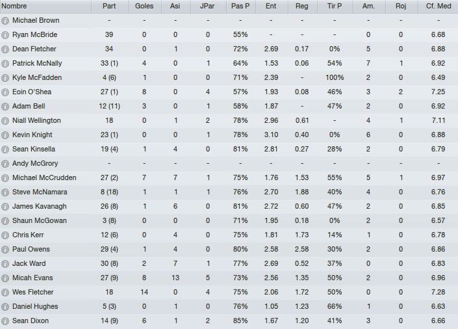Select player name James Kavanagh
Image resolution: width=458 pixels, height=329 pixels.
40,206
